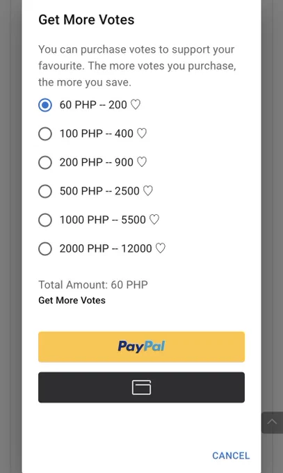Viewport: 283px width, 473px height.
Task: Click the heart icon beside 200 votes
Action: pyautogui.click(x=135, y=104)
